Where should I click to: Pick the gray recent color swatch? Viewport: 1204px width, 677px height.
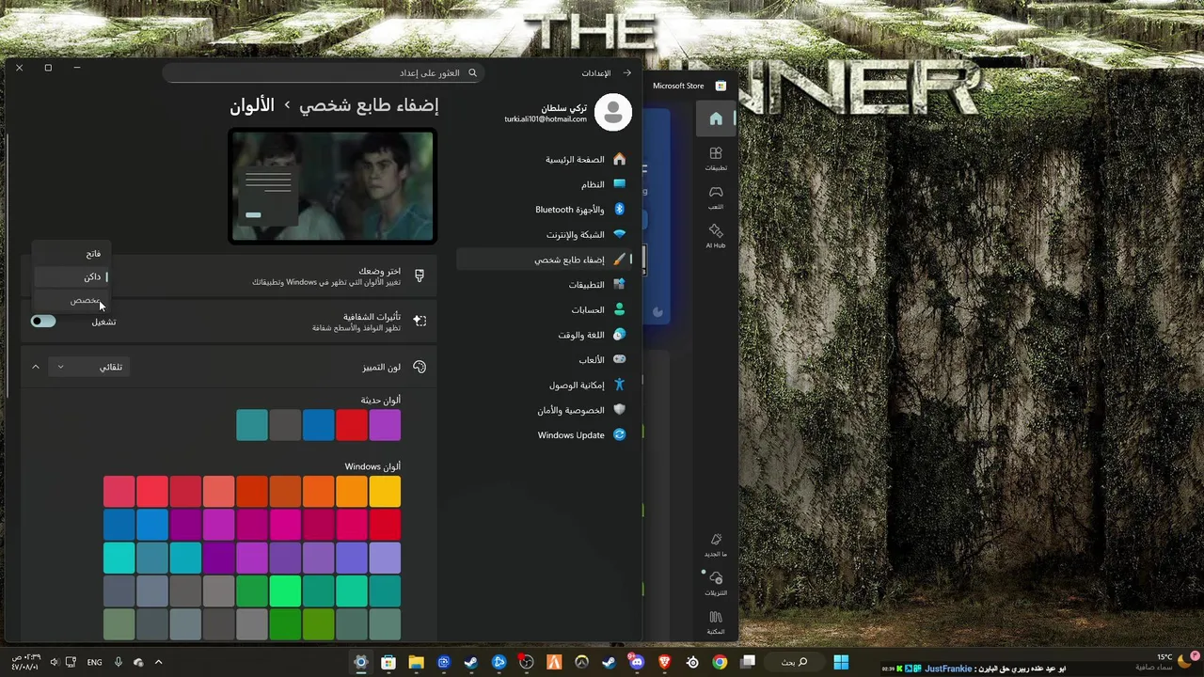pyautogui.click(x=285, y=425)
